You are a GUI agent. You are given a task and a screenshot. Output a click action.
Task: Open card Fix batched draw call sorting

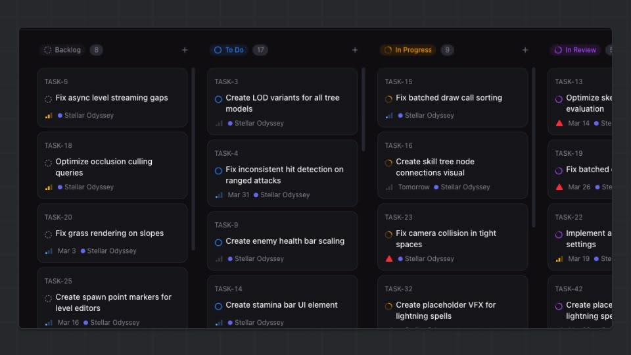click(453, 98)
